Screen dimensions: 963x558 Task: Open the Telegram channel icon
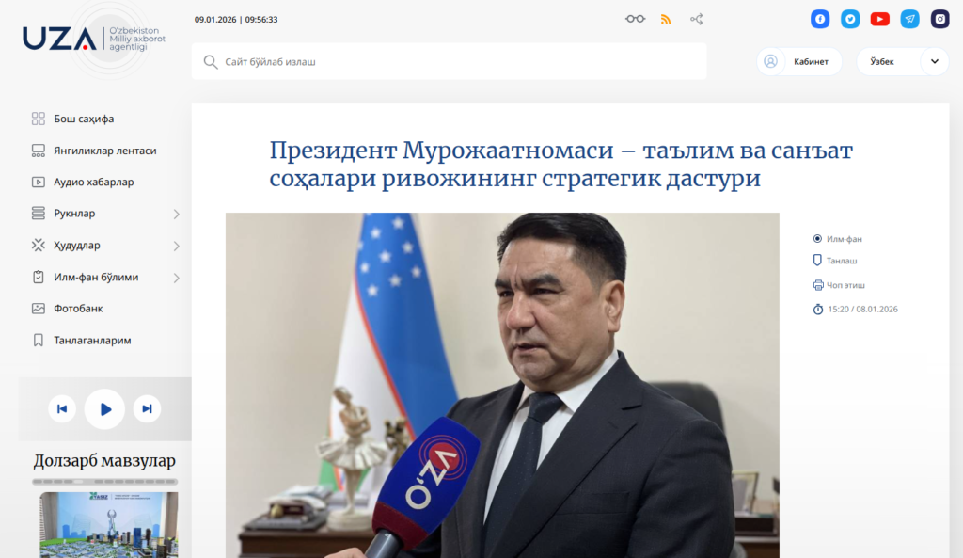tap(909, 19)
